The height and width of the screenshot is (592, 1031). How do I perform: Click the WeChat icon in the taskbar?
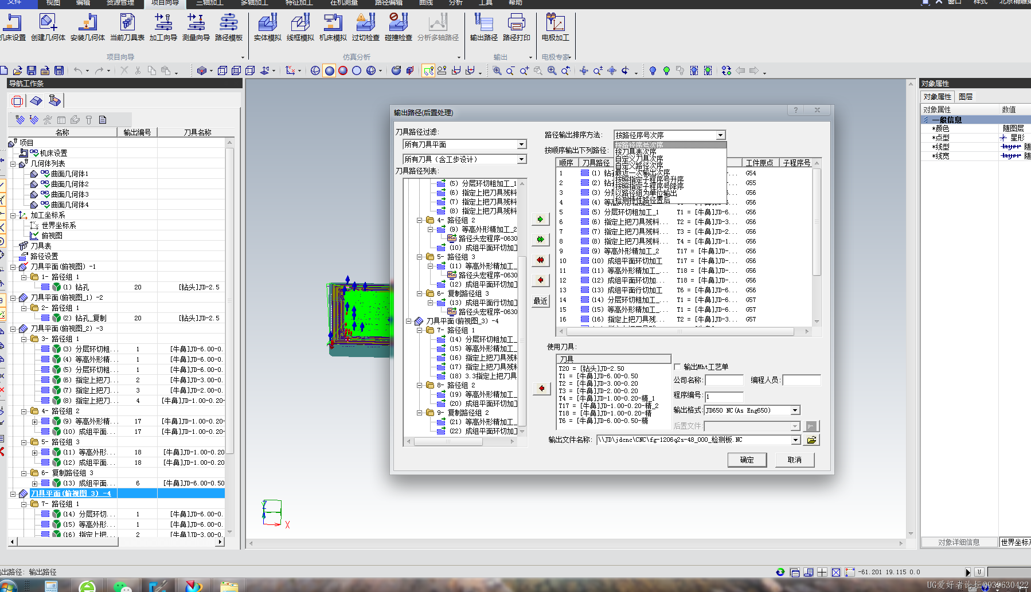(x=122, y=586)
